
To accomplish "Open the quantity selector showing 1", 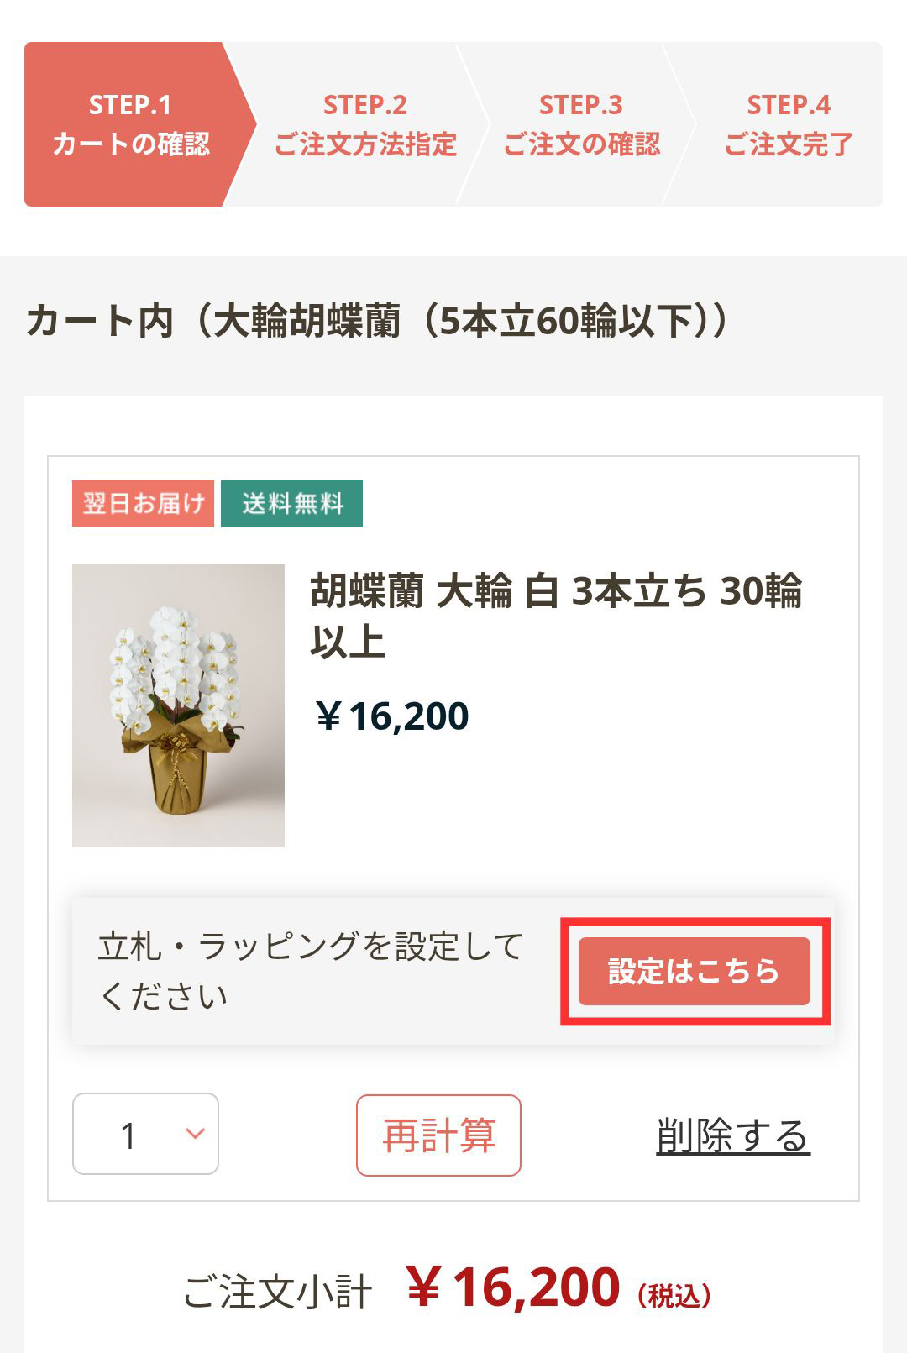I will (144, 1134).
